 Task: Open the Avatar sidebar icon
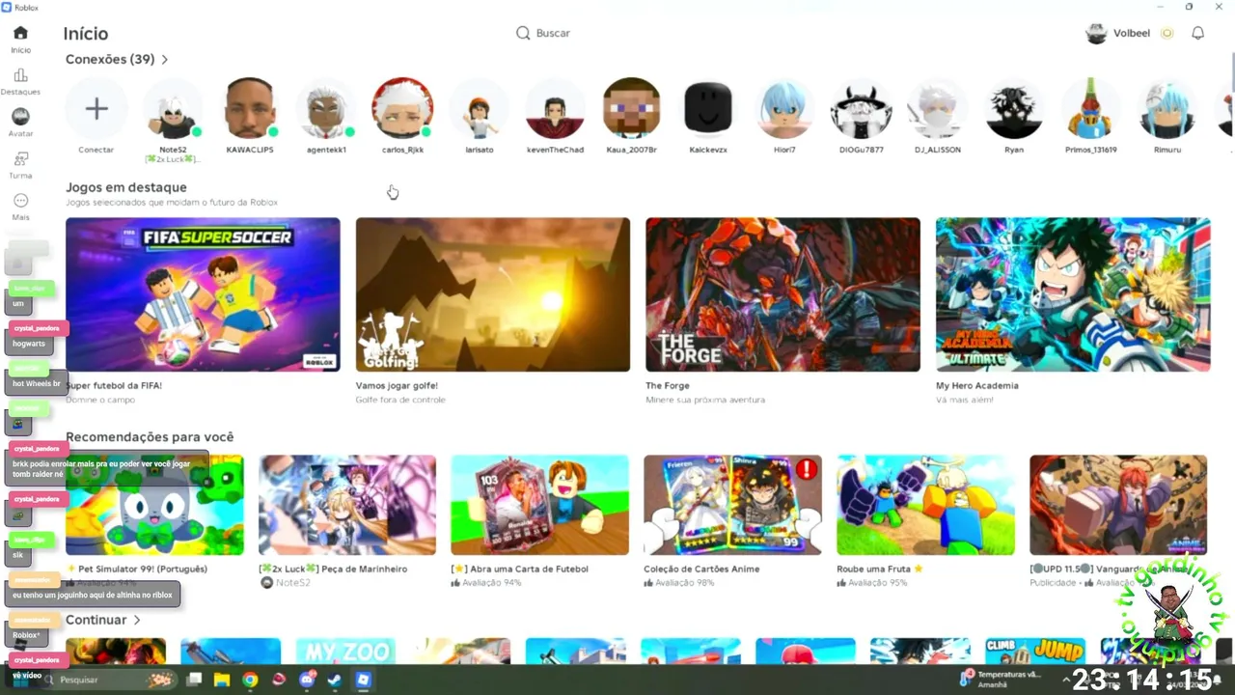[20, 117]
